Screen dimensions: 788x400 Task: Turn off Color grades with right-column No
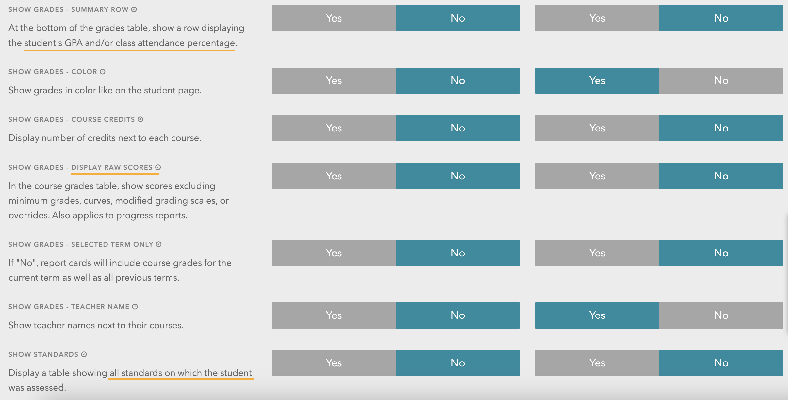coord(721,81)
